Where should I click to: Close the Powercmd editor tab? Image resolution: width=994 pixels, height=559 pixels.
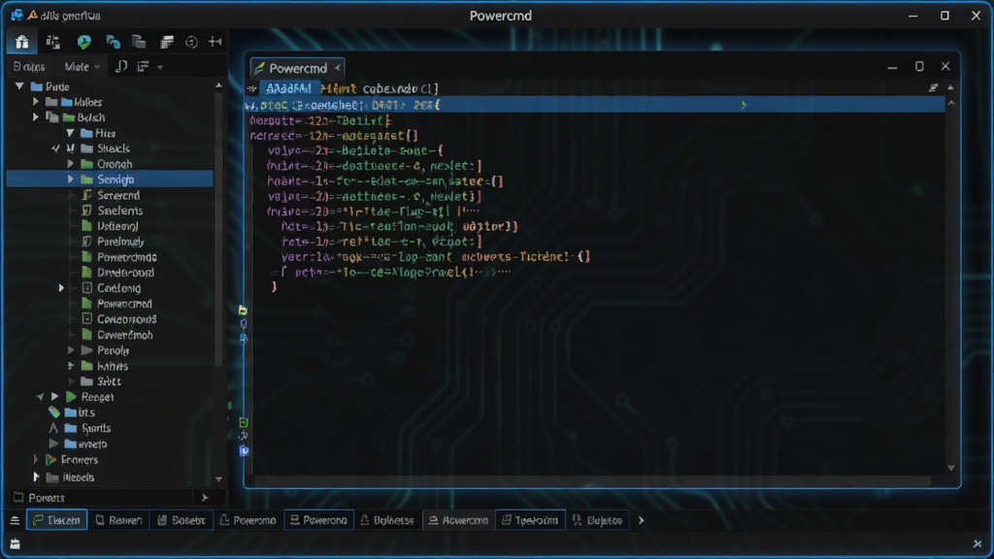tap(337, 68)
